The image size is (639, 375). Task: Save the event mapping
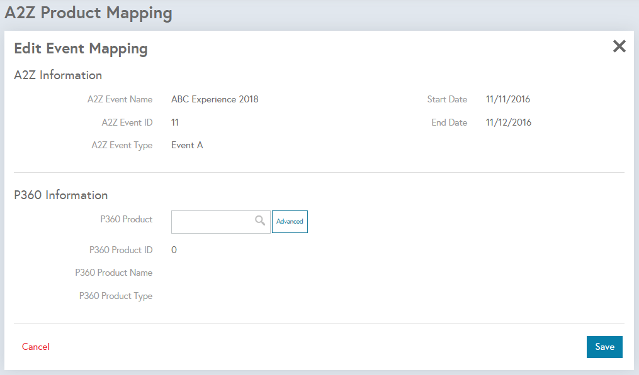click(x=604, y=347)
